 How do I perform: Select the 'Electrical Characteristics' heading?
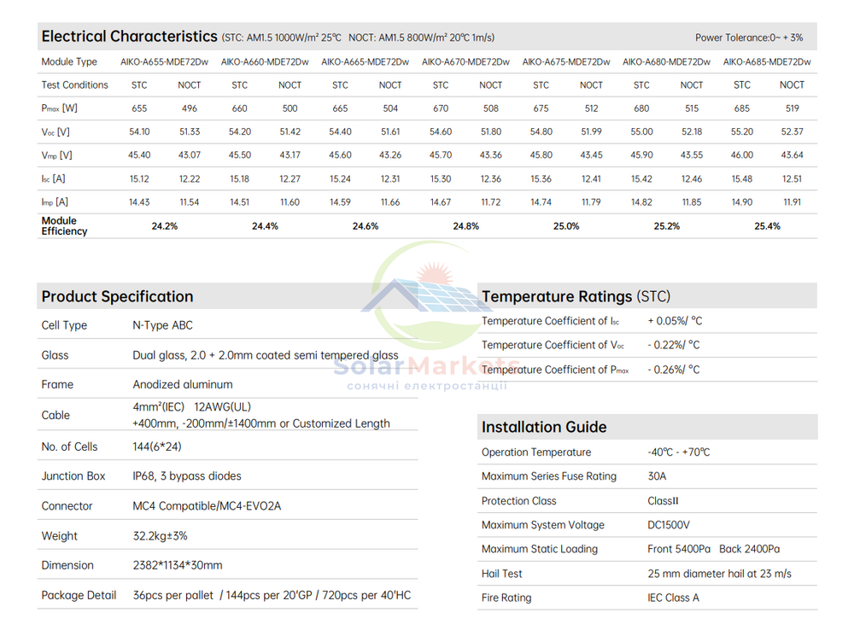tap(130, 37)
